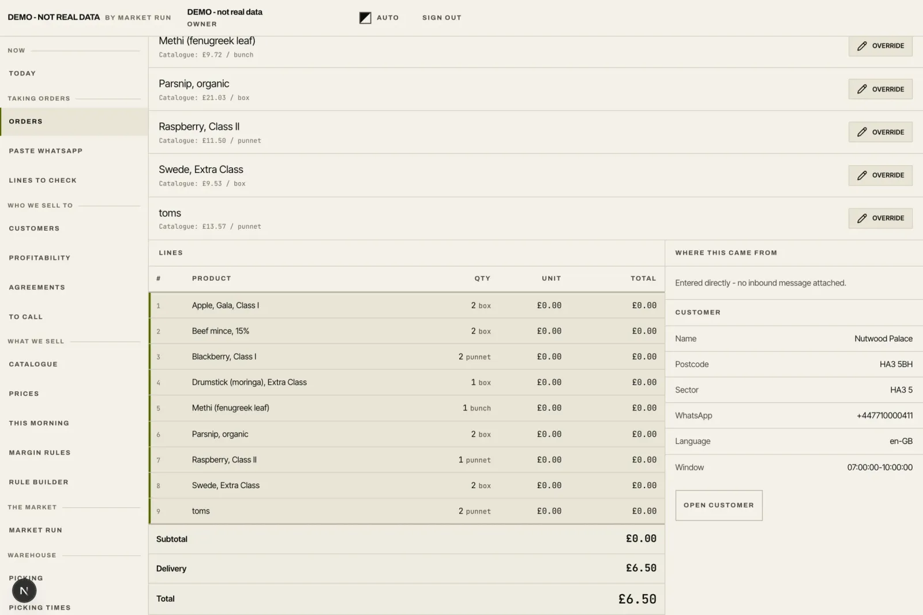Open Customers in sidebar
The height and width of the screenshot is (615, 923).
(x=74, y=228)
